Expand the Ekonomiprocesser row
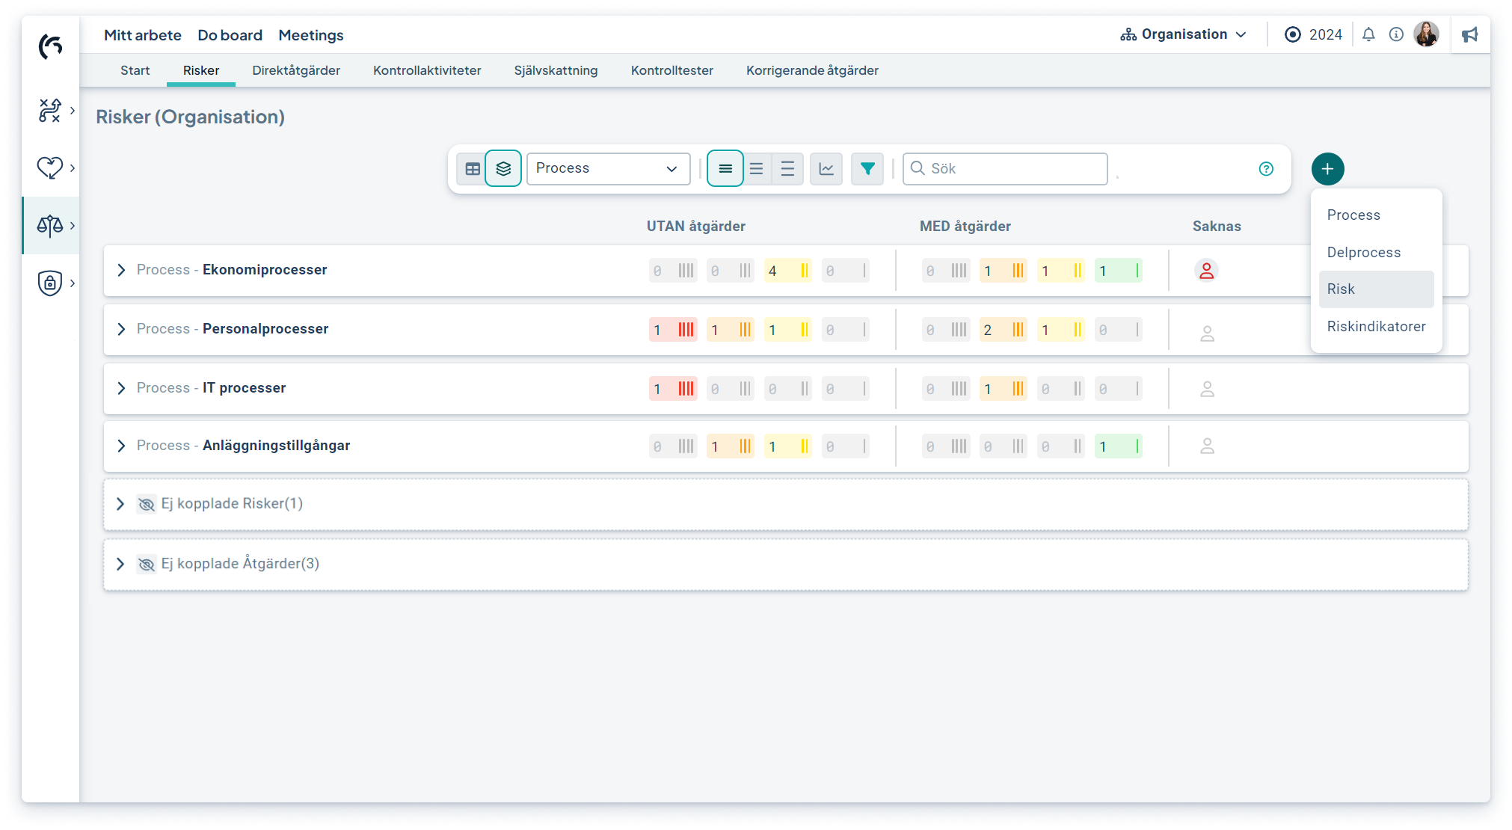The height and width of the screenshot is (830, 1512). 121,270
